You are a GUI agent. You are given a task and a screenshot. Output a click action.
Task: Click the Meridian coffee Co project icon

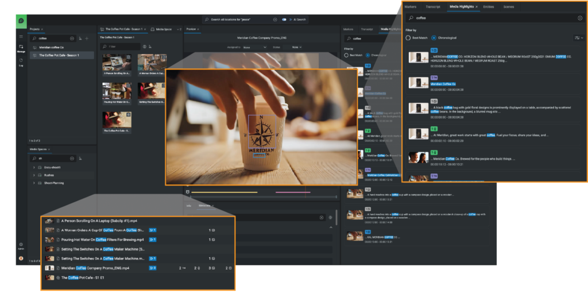pos(34,48)
